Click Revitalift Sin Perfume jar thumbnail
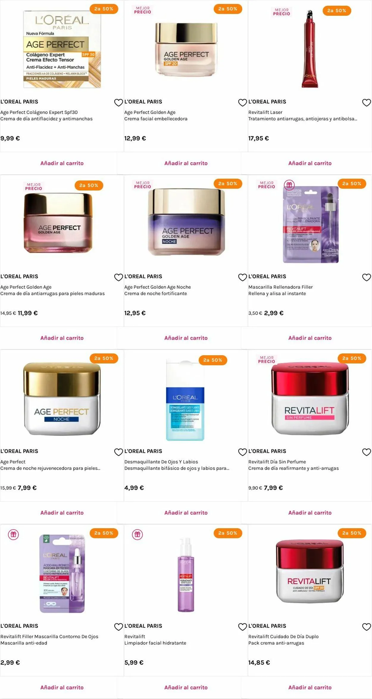Viewport: 372px width, 699px height. (310, 398)
